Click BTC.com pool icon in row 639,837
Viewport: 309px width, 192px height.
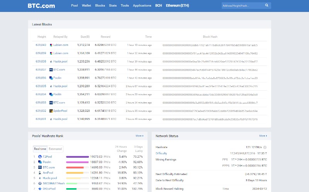[51, 70]
